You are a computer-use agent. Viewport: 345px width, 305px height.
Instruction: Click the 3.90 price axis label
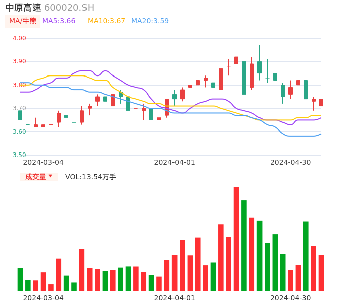coord(19,61)
